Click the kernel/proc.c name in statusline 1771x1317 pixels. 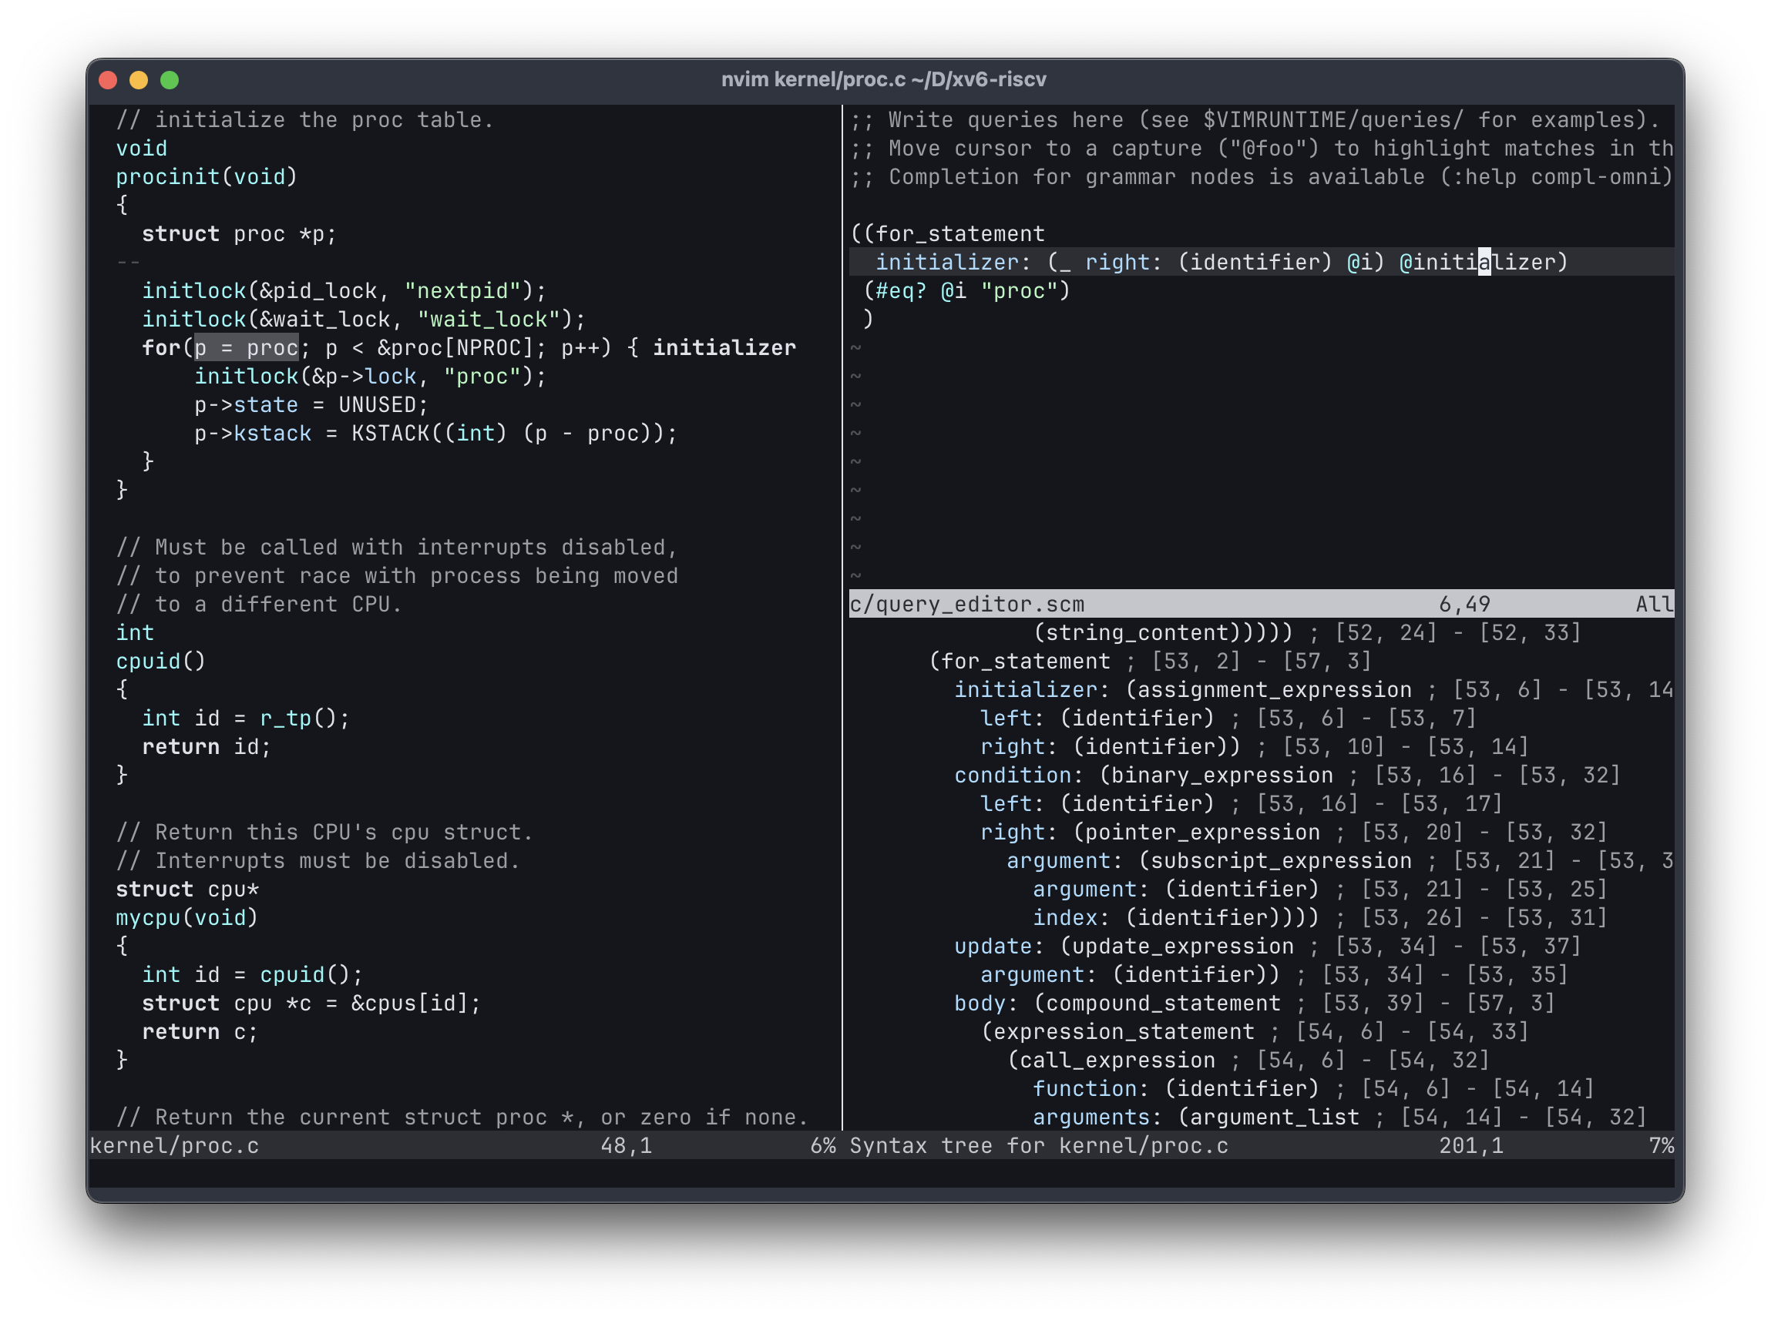174,1145
